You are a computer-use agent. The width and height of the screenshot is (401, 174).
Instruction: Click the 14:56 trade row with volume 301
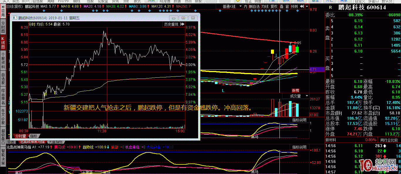[363, 156]
